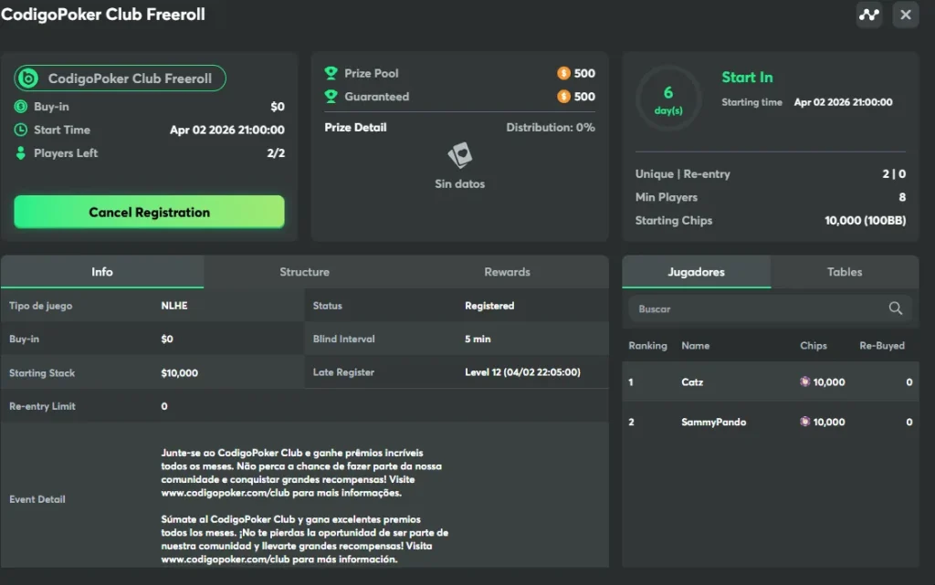Click the search magnifier icon
The image size is (935, 585).
point(895,308)
